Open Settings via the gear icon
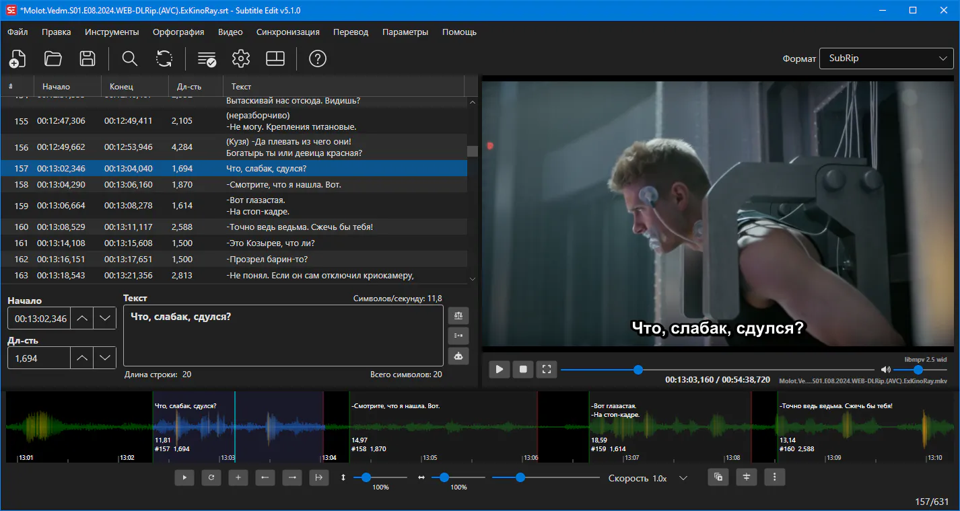960x511 pixels. [x=241, y=58]
